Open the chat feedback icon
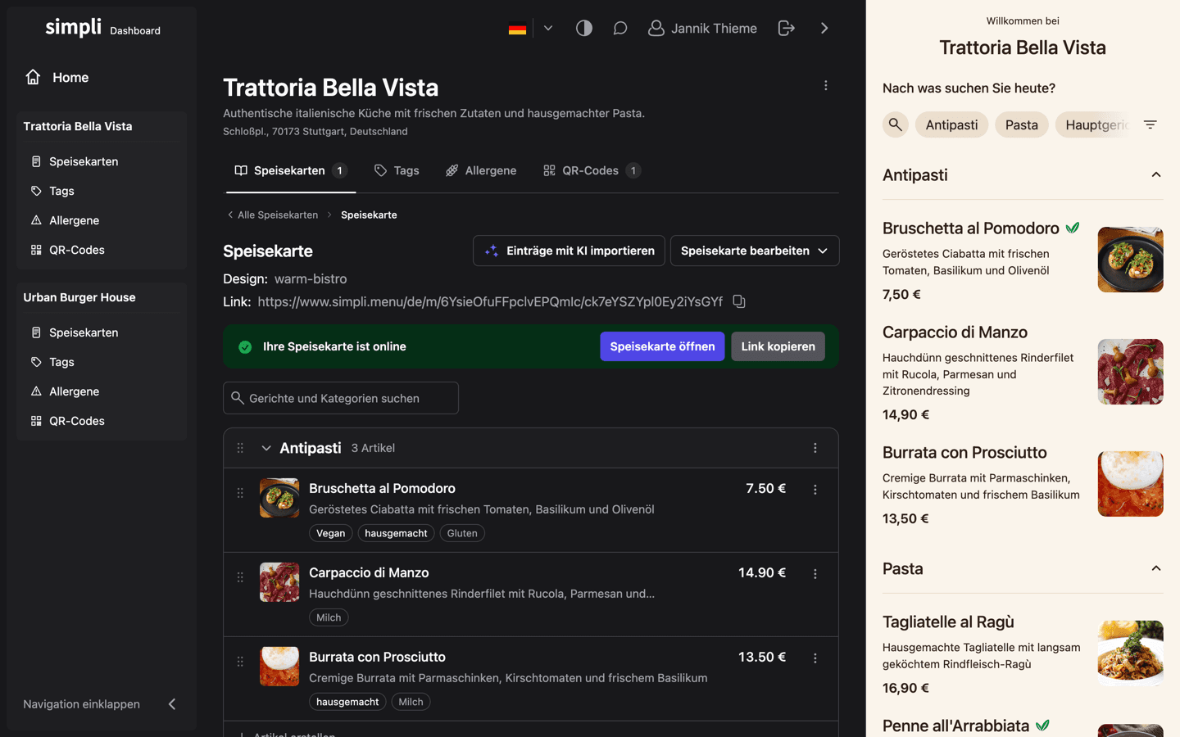 [620, 28]
